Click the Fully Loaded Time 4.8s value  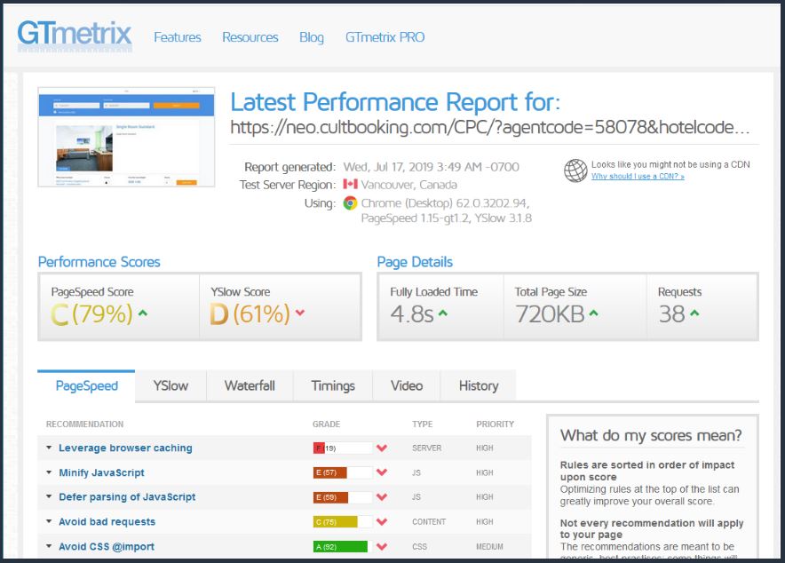[412, 314]
